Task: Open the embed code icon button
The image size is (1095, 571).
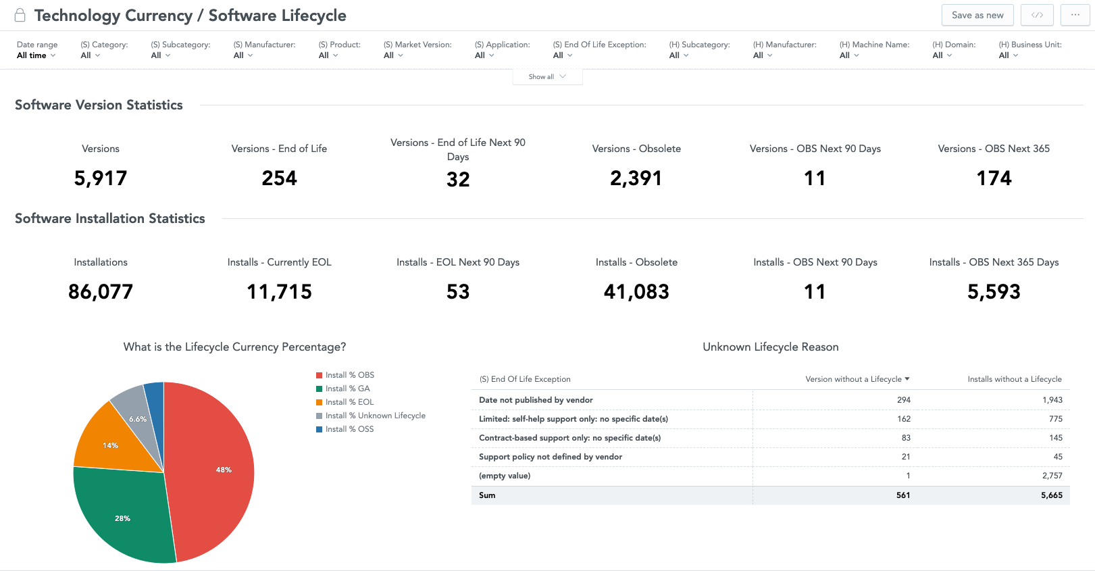Action: (1037, 15)
